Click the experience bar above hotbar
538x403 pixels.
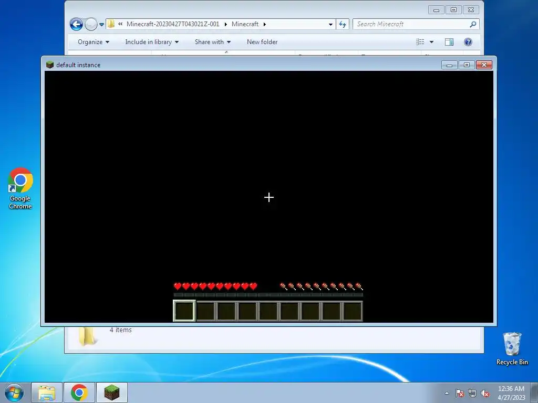click(268, 295)
